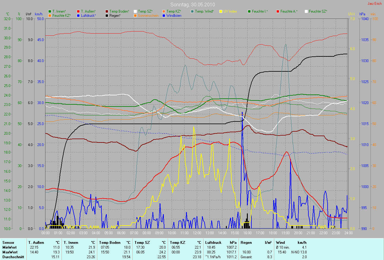Click the Jarz Erich label in corner
Image resolution: width=384 pixels, height=260 pixels.
375,4
